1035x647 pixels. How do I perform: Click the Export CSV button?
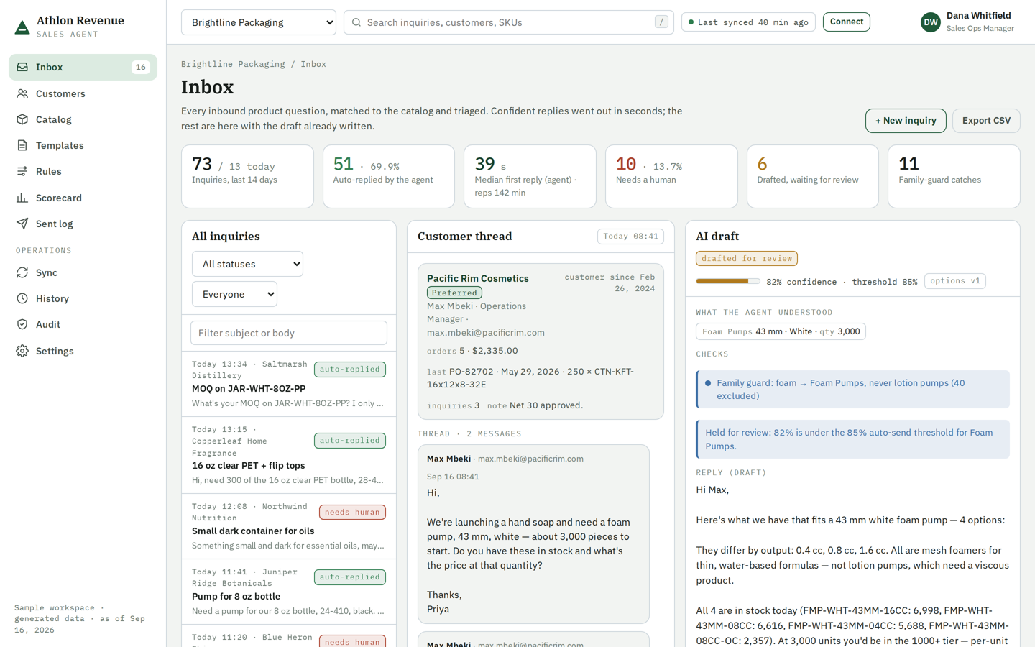[986, 121]
